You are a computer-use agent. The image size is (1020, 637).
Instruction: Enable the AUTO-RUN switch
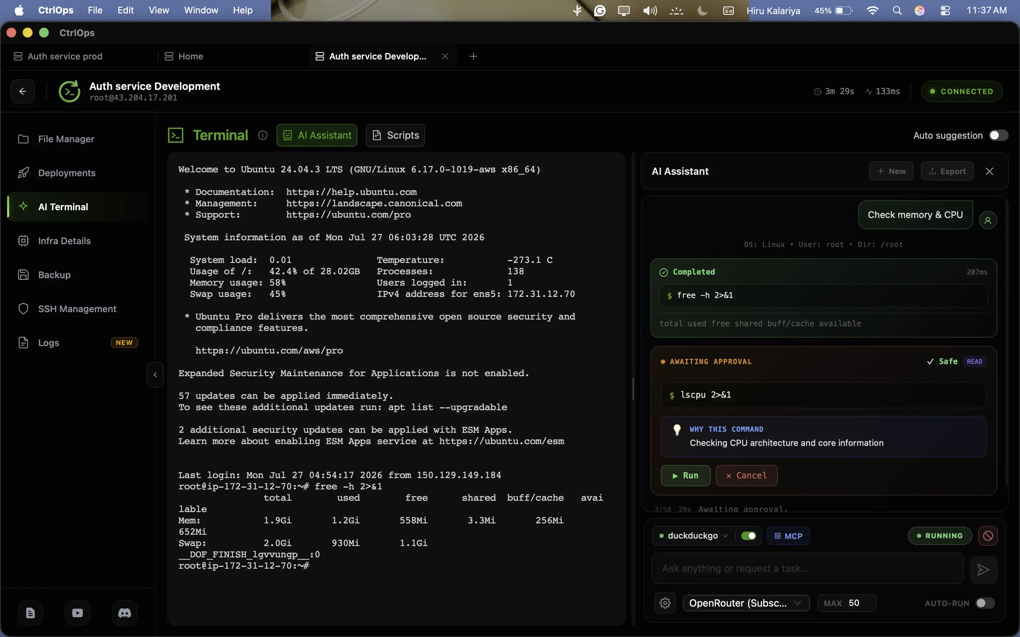point(985,603)
